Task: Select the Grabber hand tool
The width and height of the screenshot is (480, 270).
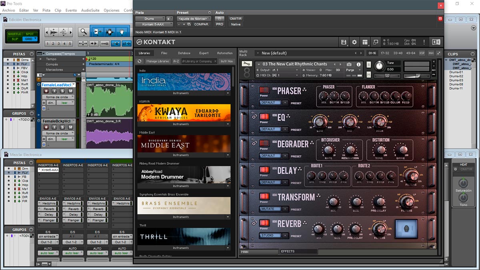Action: (x=122, y=32)
